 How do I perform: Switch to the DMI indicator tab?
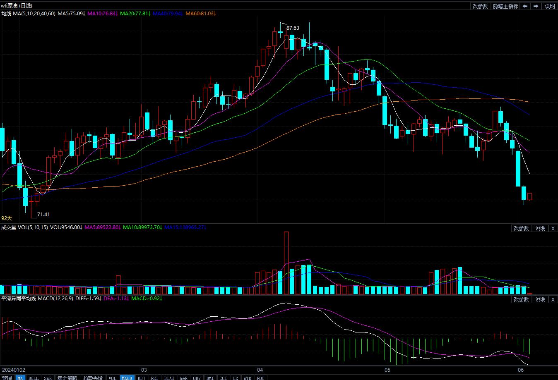pyautogui.click(x=210, y=378)
